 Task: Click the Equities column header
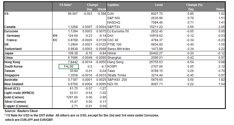[x=114, y=5]
